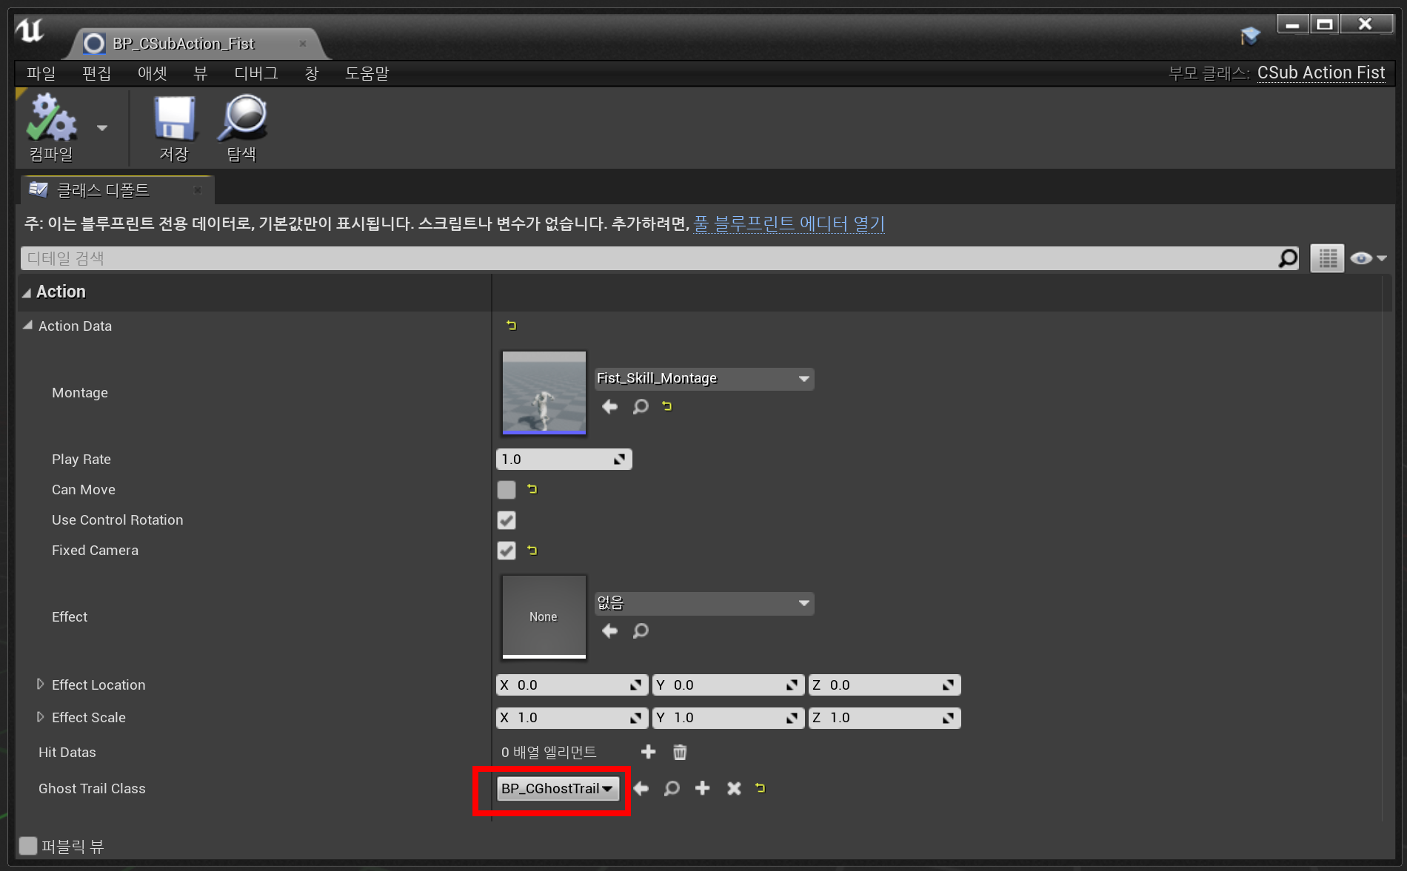The width and height of the screenshot is (1407, 871).
Task: Enable the Can Move checkbox
Action: [507, 489]
